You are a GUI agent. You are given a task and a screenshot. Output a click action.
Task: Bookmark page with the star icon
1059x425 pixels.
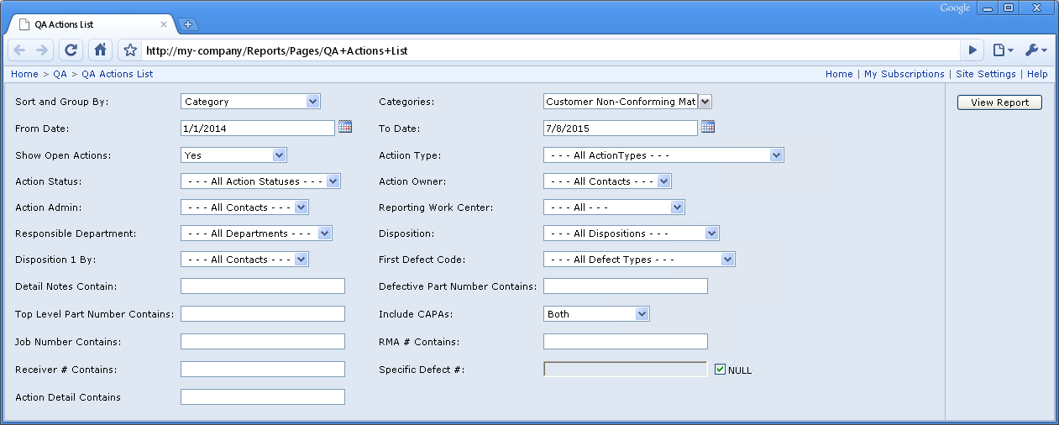130,50
